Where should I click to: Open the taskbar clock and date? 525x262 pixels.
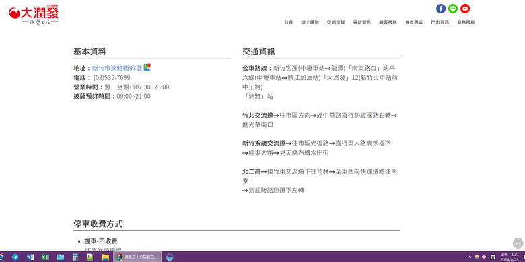[x=510, y=257]
